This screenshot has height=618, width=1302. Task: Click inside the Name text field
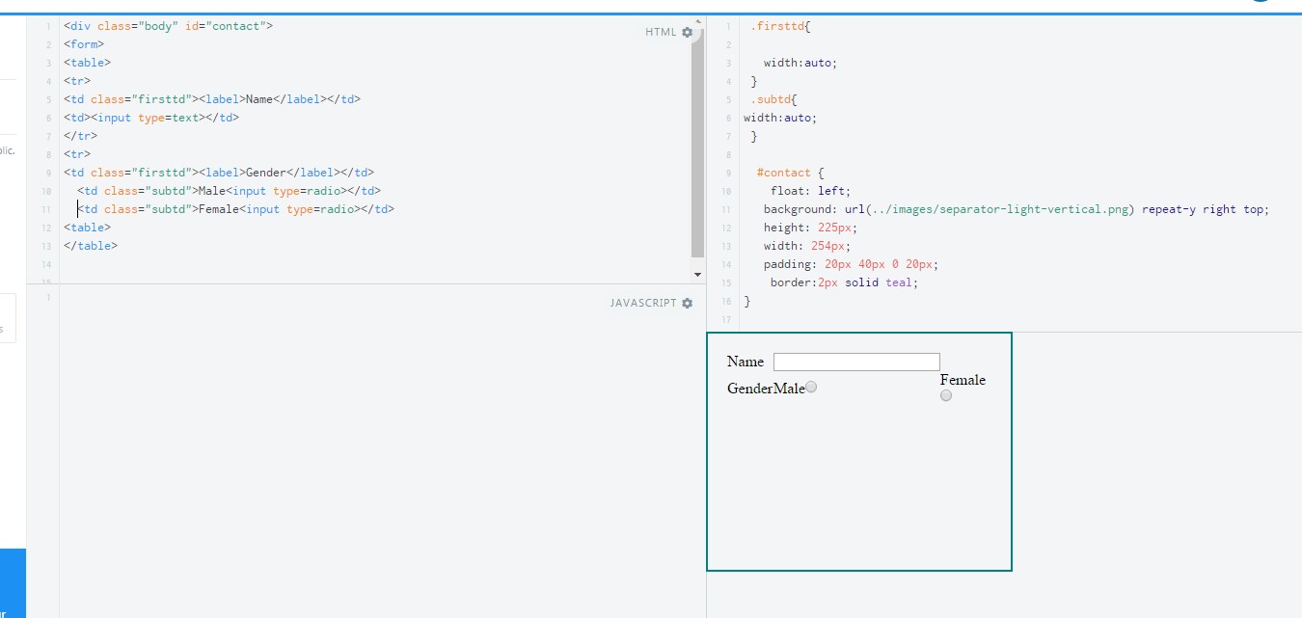pos(856,361)
